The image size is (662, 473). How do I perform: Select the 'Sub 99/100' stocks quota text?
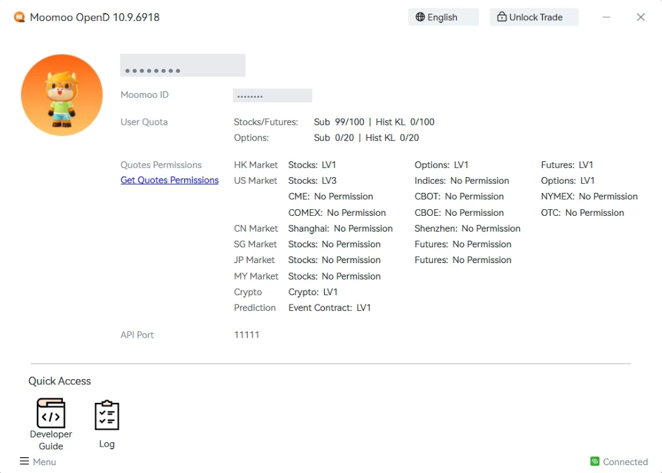(x=339, y=122)
